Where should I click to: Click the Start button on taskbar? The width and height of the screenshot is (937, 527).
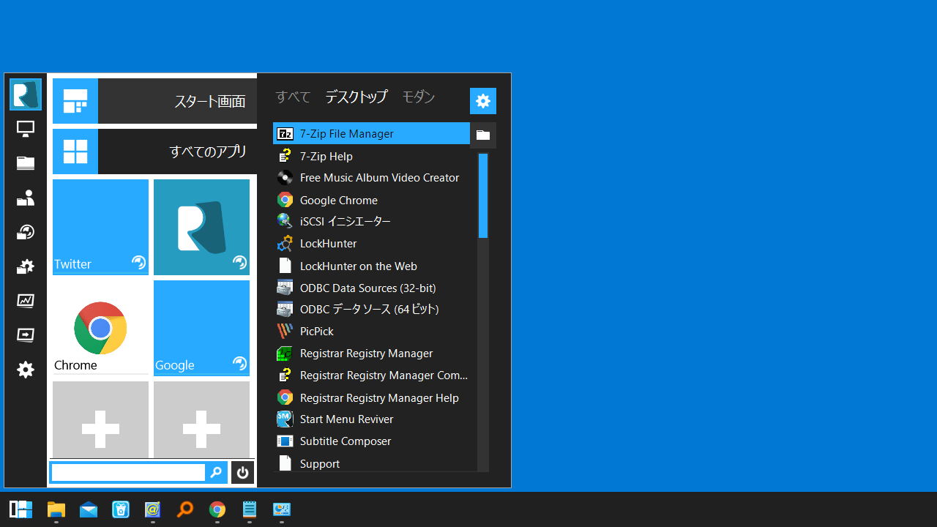[20, 509]
